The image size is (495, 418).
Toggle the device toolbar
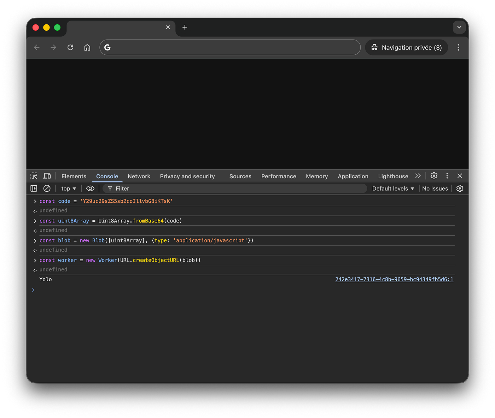47,175
